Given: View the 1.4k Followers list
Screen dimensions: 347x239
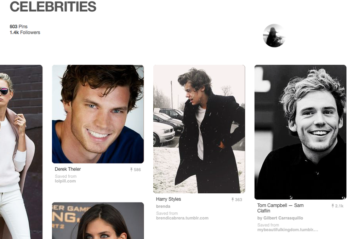Looking at the screenshot, I should [x=25, y=32].
